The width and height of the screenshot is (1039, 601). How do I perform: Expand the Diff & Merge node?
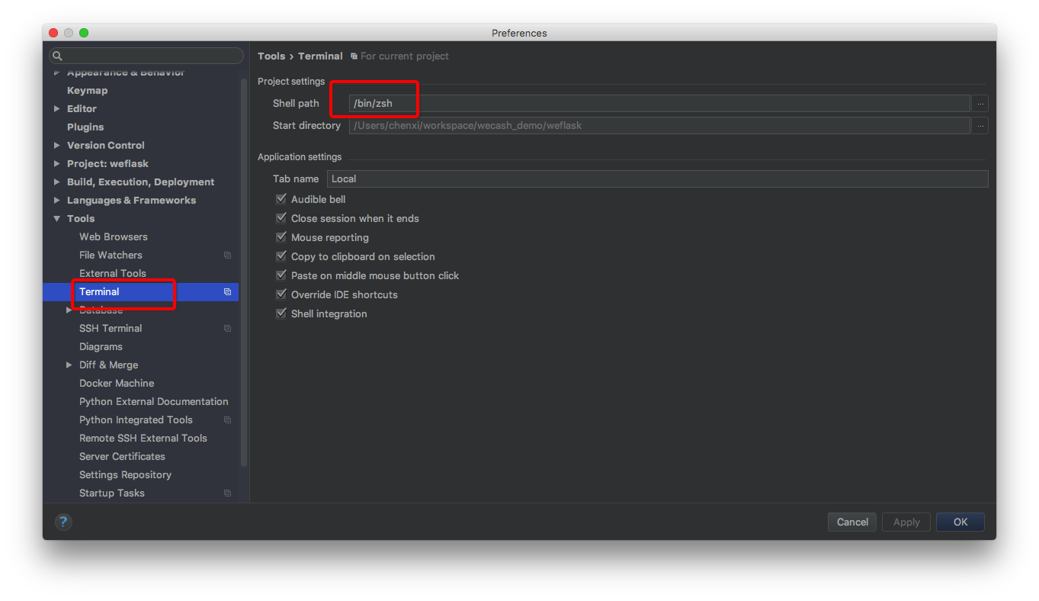click(x=69, y=365)
